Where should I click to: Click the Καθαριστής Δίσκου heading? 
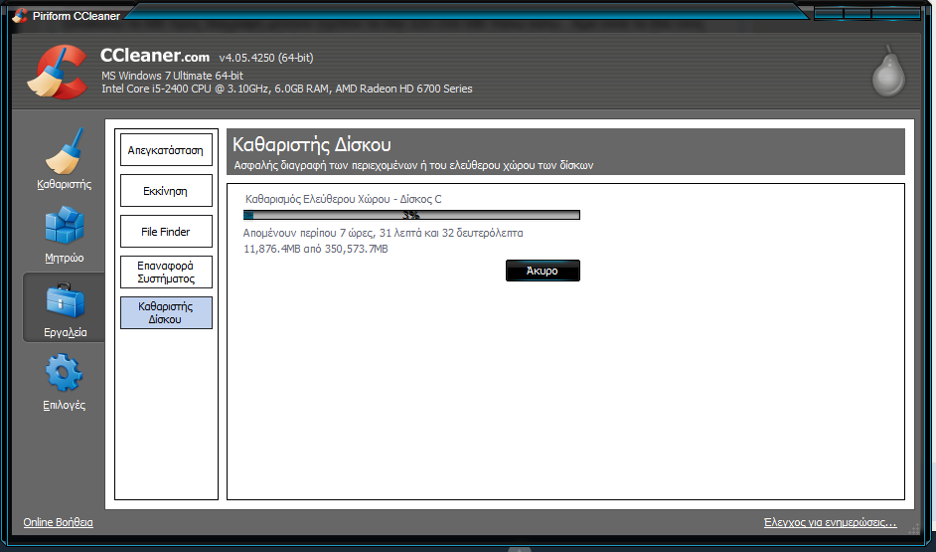pos(312,144)
